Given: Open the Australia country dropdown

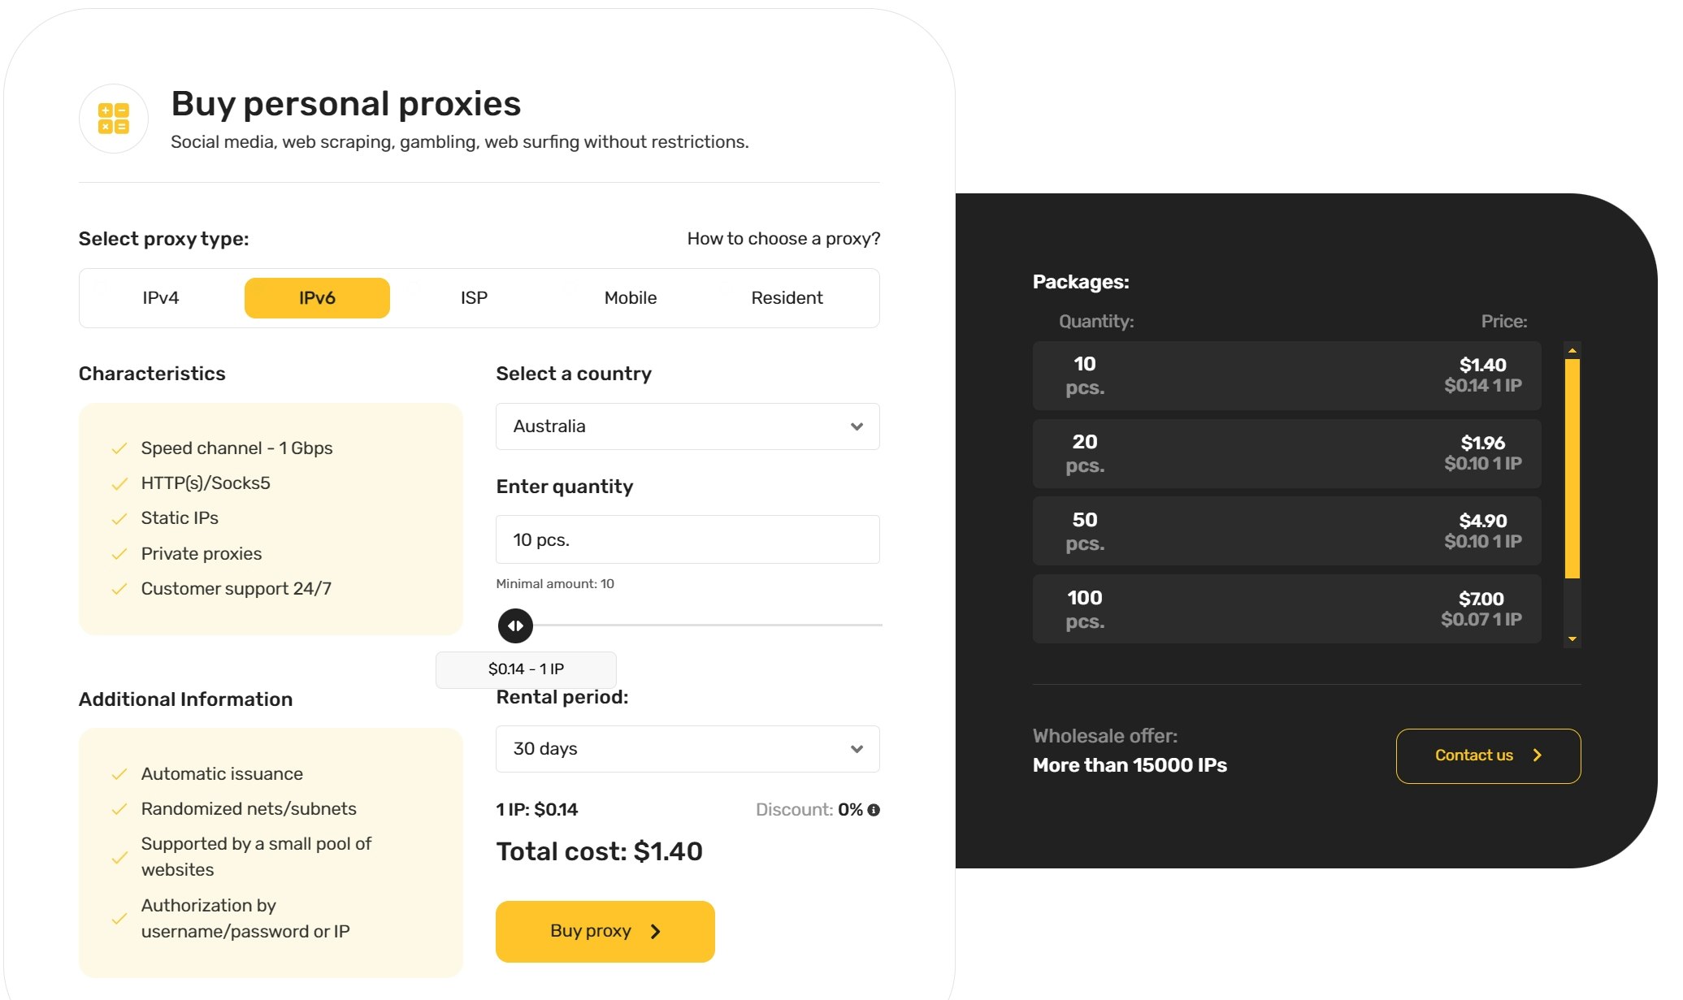Looking at the screenshot, I should click(x=688, y=426).
